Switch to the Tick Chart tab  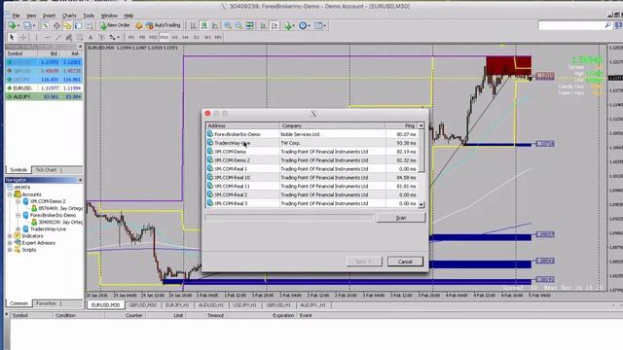coord(46,170)
